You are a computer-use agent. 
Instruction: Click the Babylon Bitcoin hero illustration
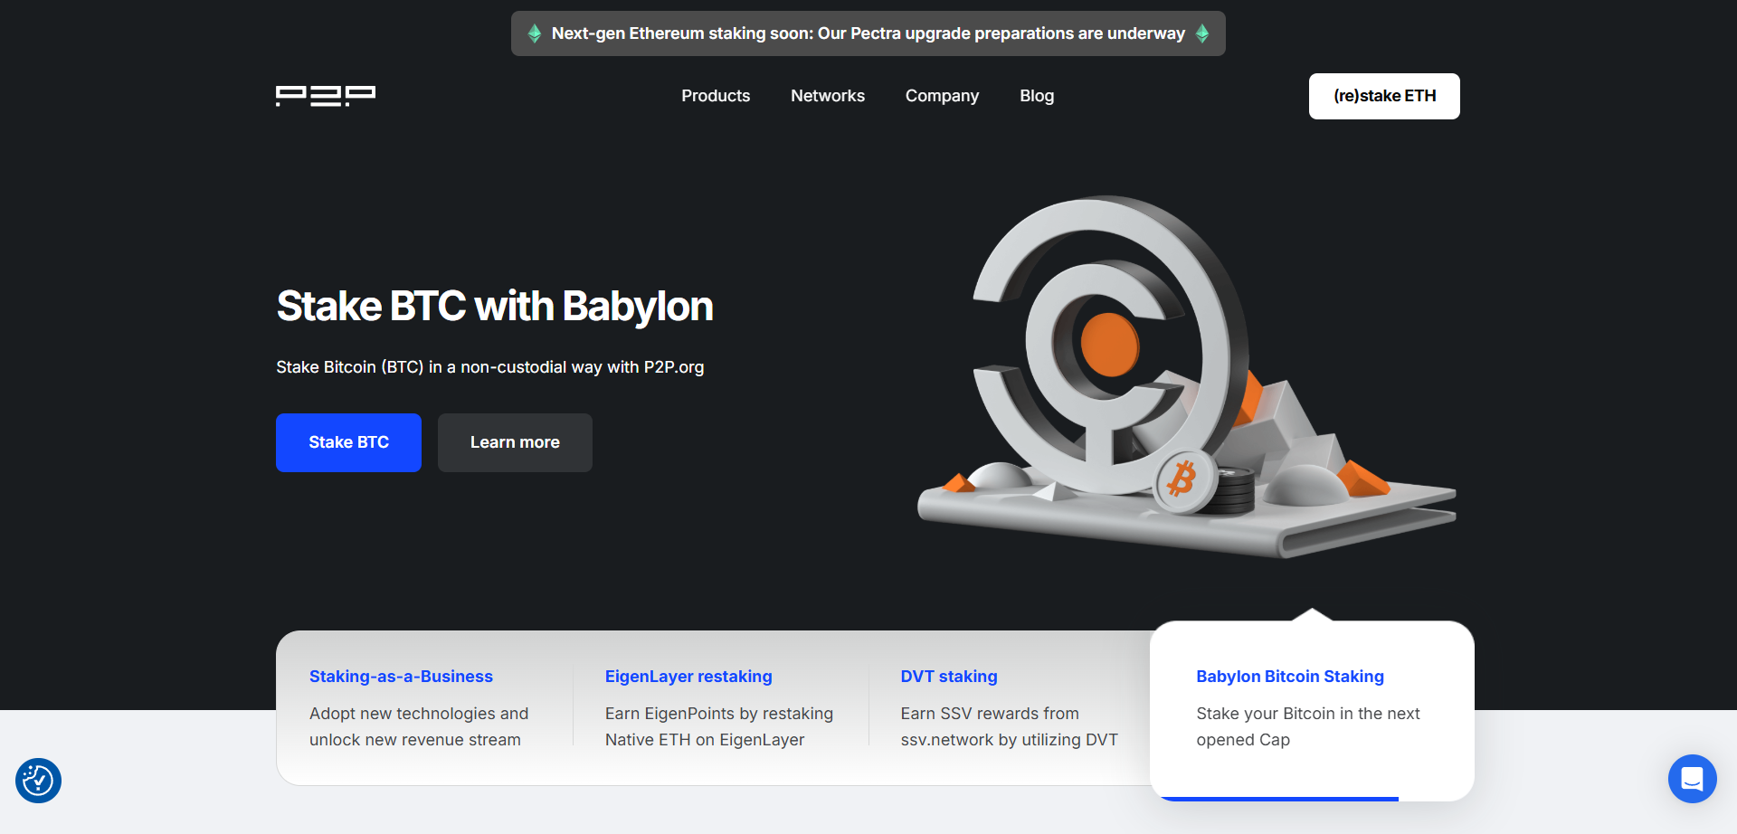click(x=1187, y=376)
